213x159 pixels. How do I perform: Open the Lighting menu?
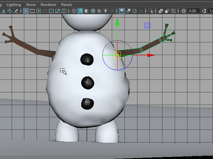pos(14,5)
